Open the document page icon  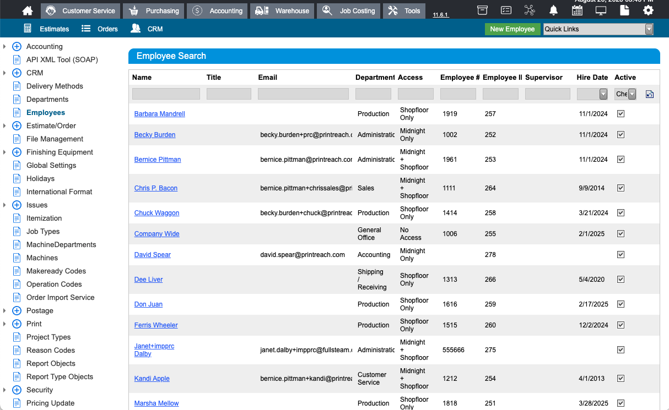624,10
